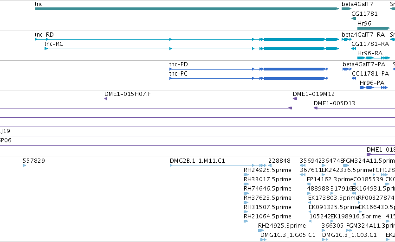395x242 pixels.
Task: Open the RH24925.5prime EST label
Action: (267, 170)
